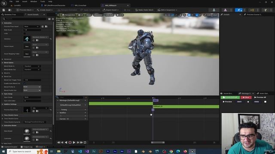Collapse the Blend Option section
This screenshot has width=275, height=154.
(3, 63)
